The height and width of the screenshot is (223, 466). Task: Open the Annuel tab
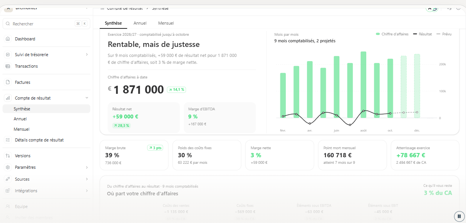click(140, 23)
